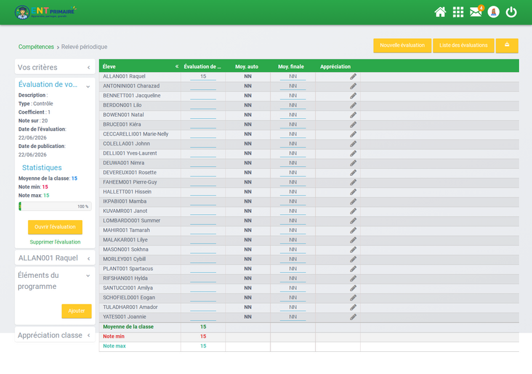Log out with the power icon
Viewport: 532px width, 374px height.
click(511, 12)
